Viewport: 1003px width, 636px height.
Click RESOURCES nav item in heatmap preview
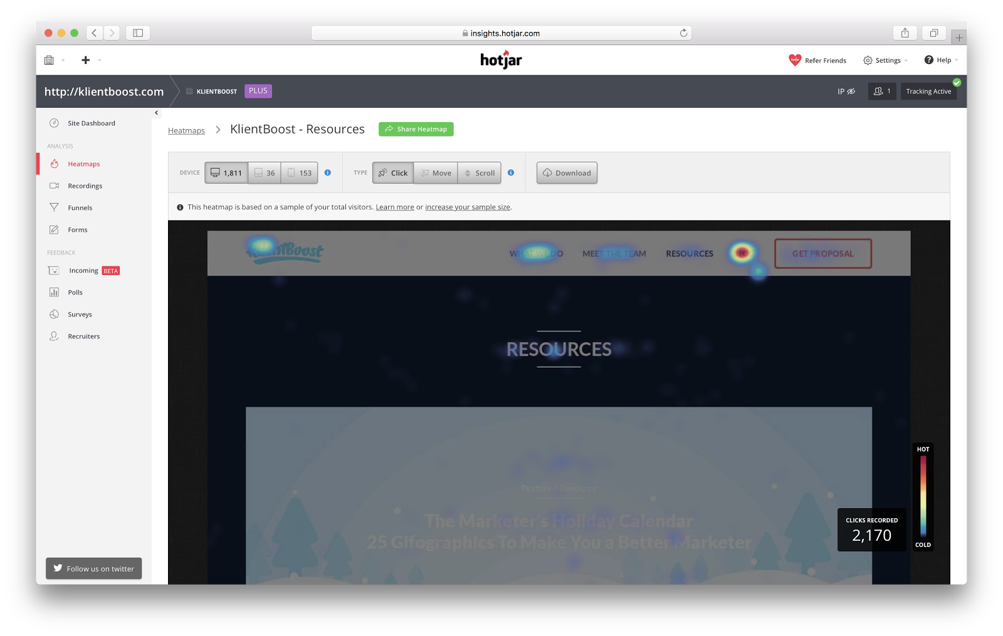pyautogui.click(x=690, y=254)
